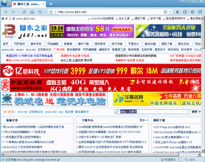Open article Office文档在线编辑的一个实现方法
Screen dimensions: 205x162
click(25, 132)
